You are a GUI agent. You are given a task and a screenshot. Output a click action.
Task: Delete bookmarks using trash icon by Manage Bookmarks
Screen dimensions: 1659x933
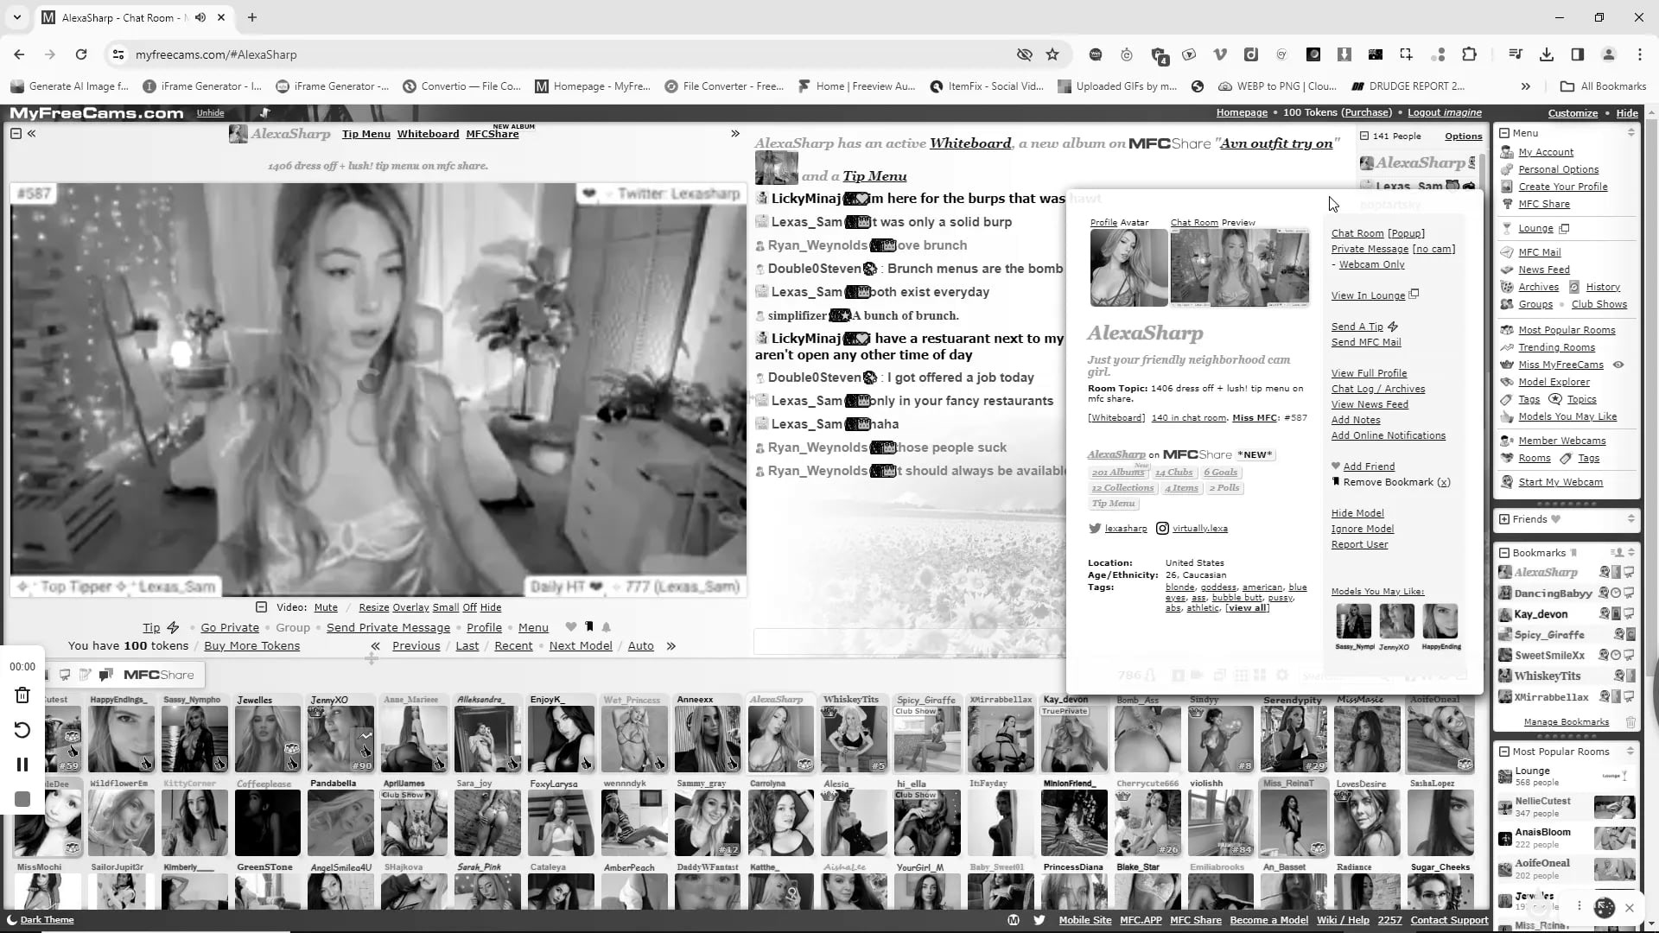(x=1630, y=722)
